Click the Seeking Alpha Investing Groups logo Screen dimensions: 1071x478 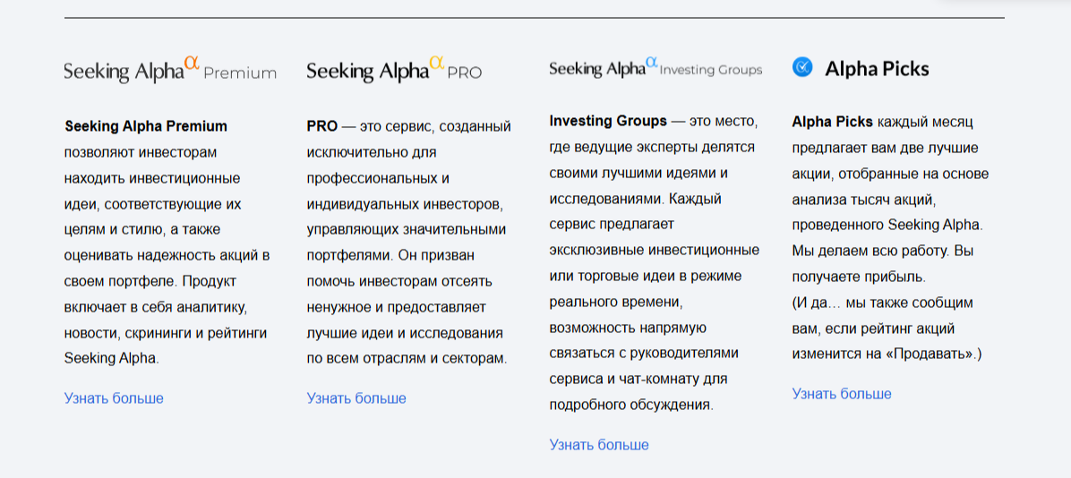coord(655,68)
